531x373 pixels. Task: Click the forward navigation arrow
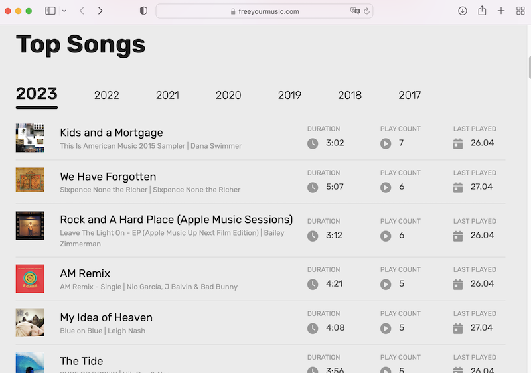[x=100, y=11]
